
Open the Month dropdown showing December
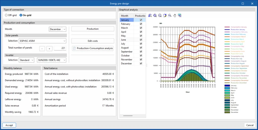click(x=58, y=29)
